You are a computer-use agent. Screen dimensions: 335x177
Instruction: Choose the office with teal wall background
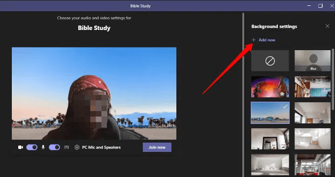tap(312, 87)
